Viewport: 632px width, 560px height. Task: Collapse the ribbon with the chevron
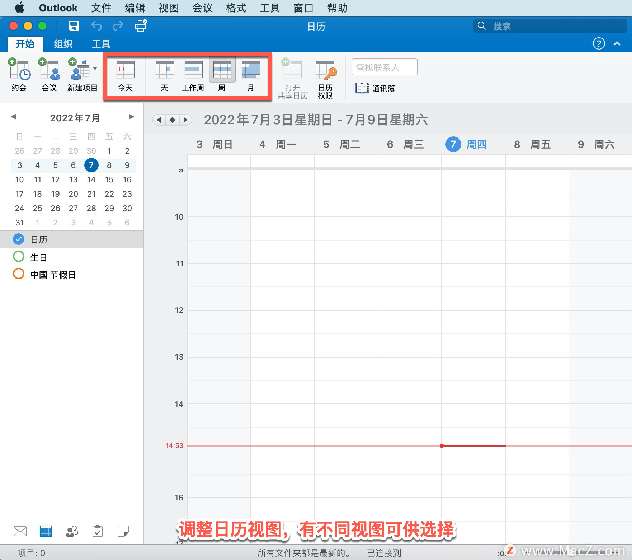click(617, 44)
